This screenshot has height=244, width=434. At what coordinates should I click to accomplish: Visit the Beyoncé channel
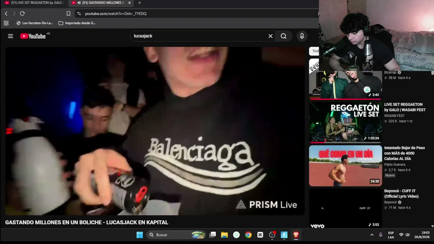(390, 202)
